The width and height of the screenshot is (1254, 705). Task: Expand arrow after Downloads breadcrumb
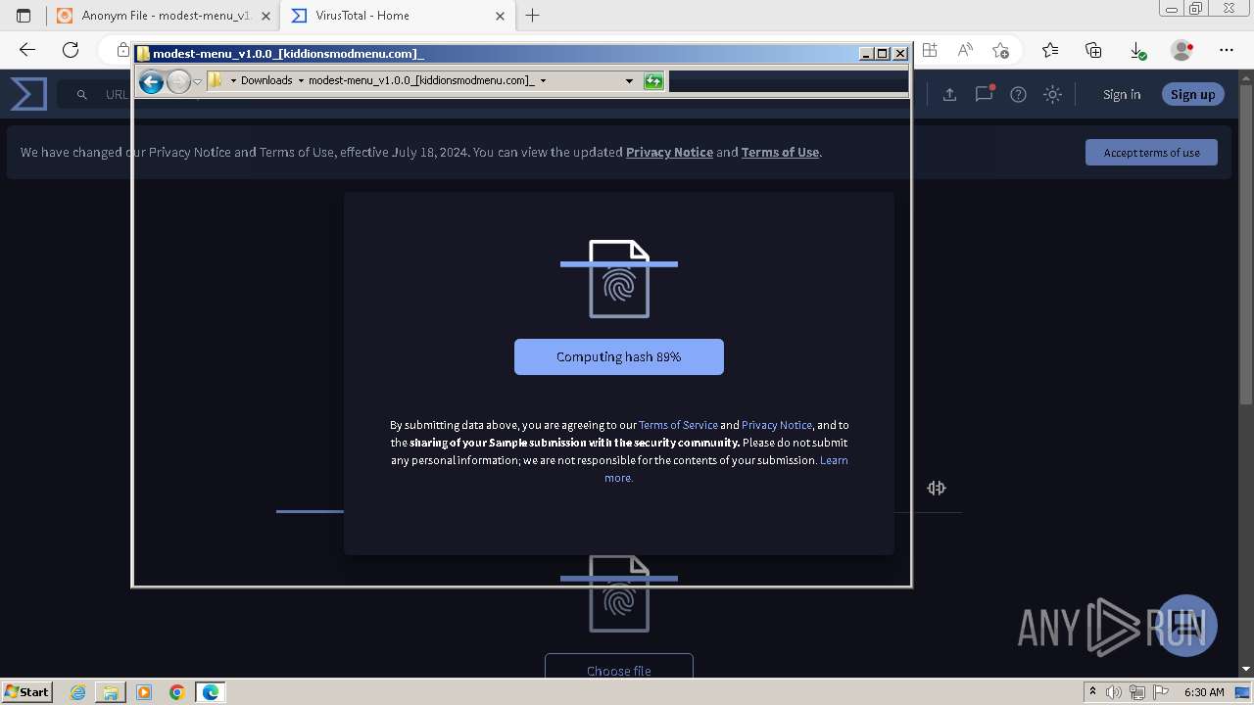301,80
